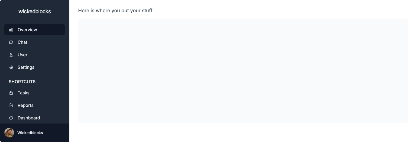417x142 pixels.
Task: Go to the User page label
Action: [23, 55]
